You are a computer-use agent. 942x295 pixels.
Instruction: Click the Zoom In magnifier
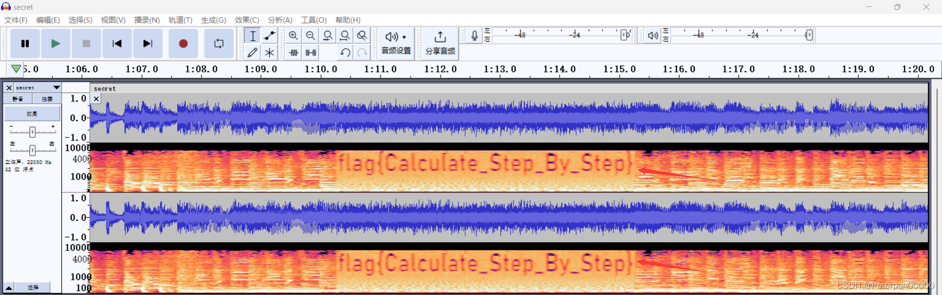293,36
